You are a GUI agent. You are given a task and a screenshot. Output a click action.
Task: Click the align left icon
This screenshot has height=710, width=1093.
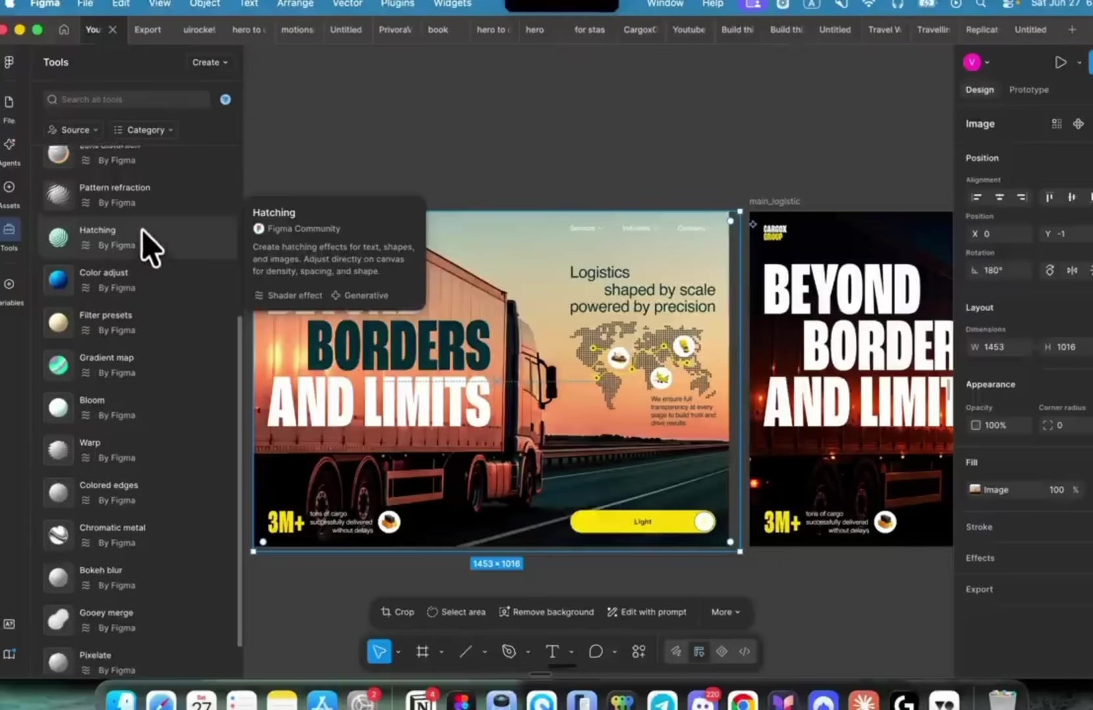977,197
